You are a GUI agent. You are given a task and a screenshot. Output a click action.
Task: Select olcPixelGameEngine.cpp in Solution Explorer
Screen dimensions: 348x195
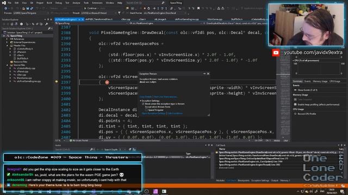click(x=29, y=81)
